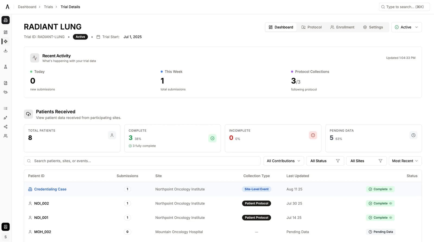This screenshot has height=242, width=434.
Task: Click the Trial Details breadcrumb
Action: [70, 7]
